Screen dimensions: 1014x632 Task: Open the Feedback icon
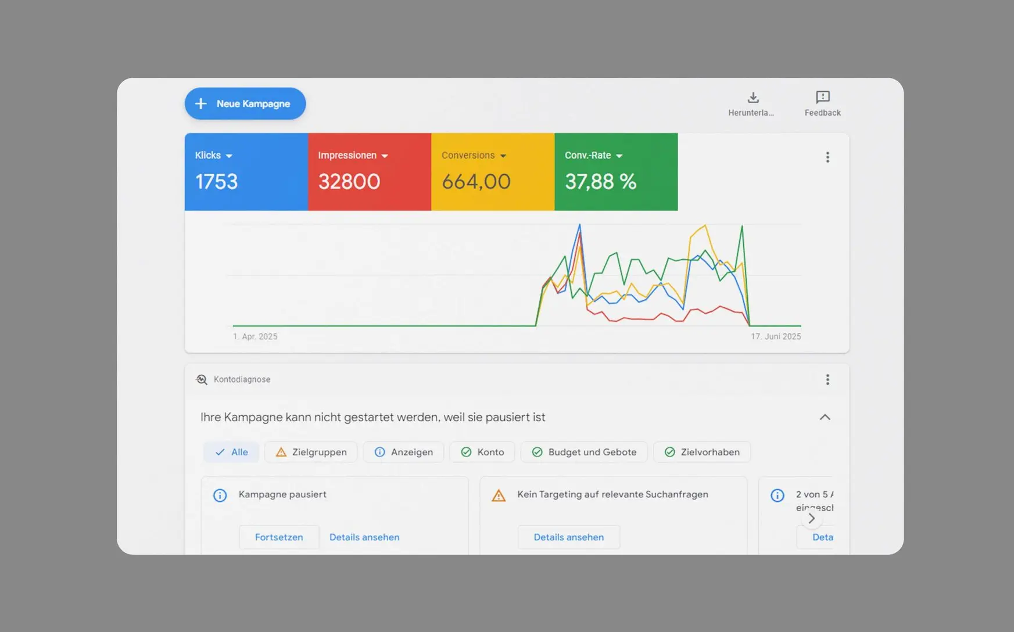tap(822, 98)
